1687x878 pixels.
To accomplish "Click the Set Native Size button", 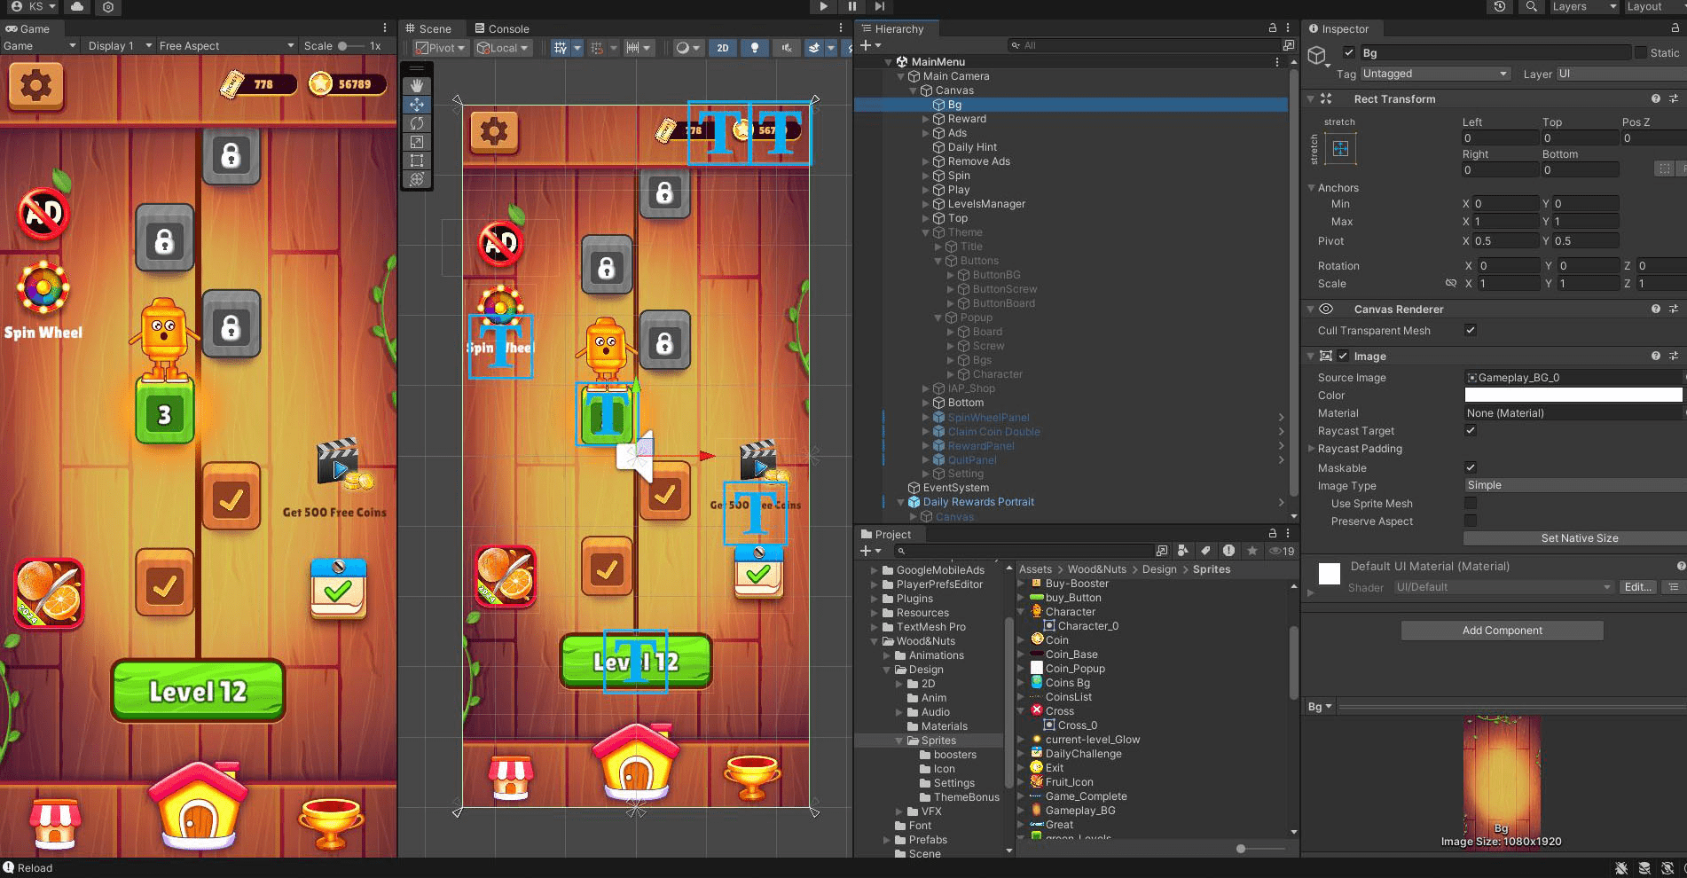I will (1579, 538).
